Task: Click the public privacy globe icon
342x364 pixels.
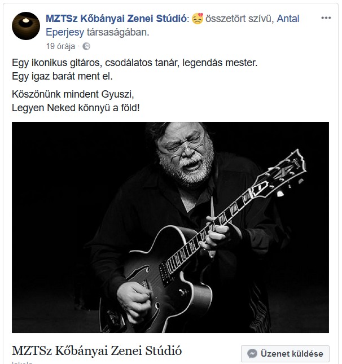Action: (x=86, y=46)
